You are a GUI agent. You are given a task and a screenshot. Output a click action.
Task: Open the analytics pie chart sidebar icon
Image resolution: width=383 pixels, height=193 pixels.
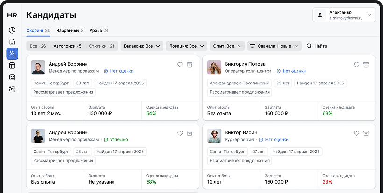[x=12, y=30]
